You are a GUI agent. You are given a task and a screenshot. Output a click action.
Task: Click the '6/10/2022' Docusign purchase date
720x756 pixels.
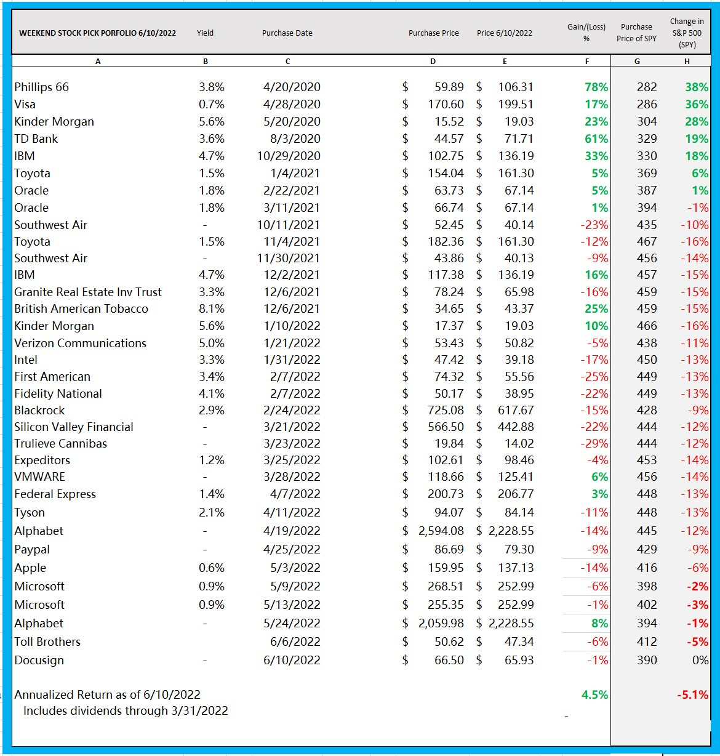pyautogui.click(x=292, y=660)
